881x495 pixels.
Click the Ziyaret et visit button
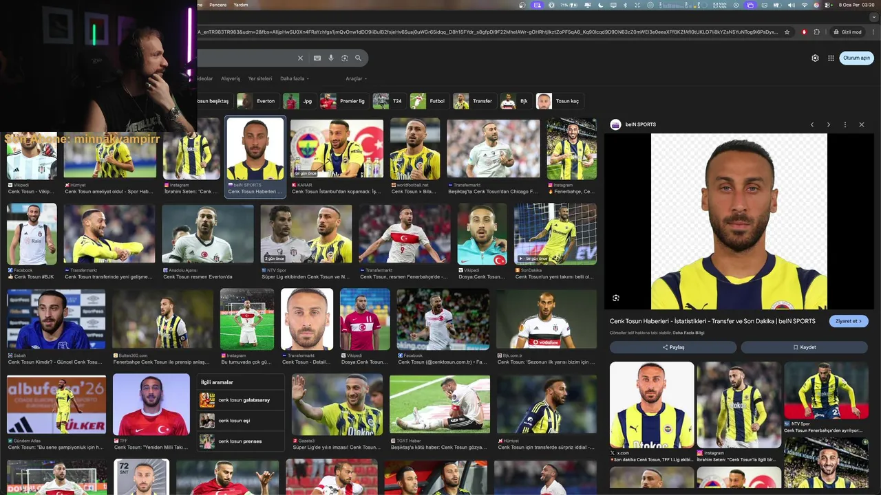click(849, 321)
